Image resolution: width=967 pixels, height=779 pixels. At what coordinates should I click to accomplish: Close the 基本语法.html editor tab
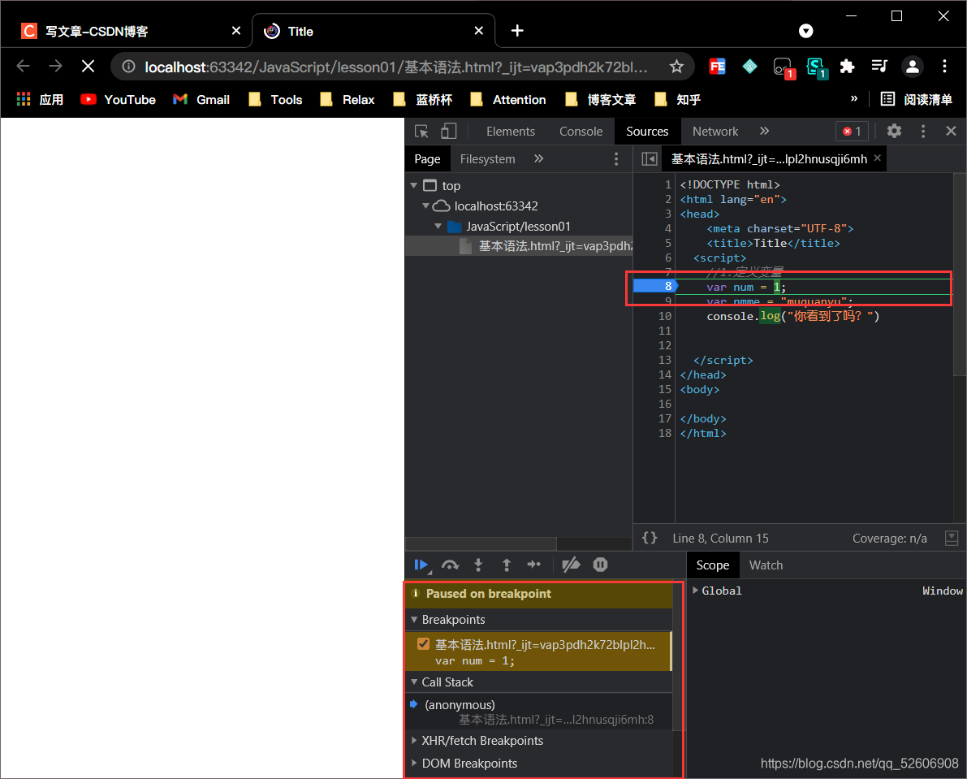[x=877, y=158]
